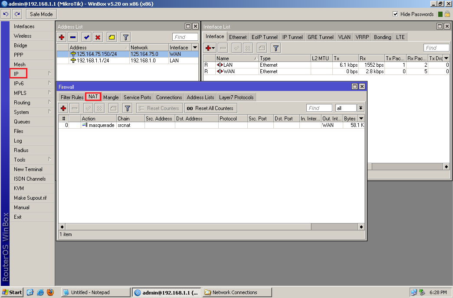
Task: Sort Firewall rules by Chain column header
Action: click(x=130, y=119)
